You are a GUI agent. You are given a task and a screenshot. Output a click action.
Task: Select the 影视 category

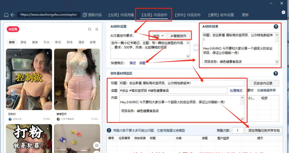click(x=58, y=42)
